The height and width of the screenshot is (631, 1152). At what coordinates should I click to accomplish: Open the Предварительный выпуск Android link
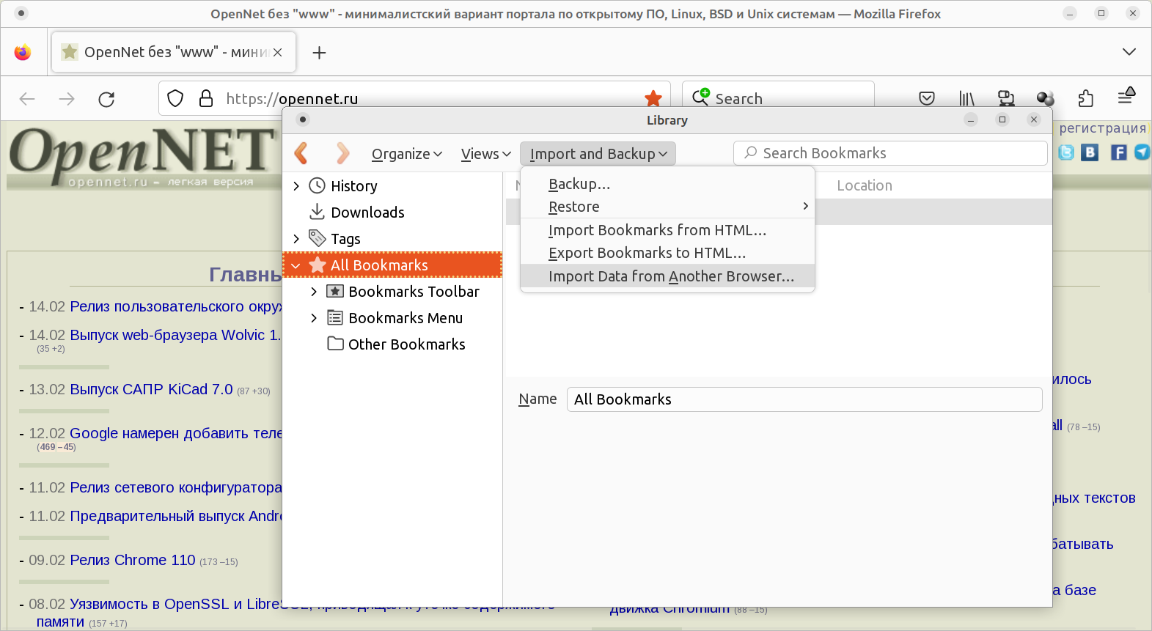click(x=176, y=516)
